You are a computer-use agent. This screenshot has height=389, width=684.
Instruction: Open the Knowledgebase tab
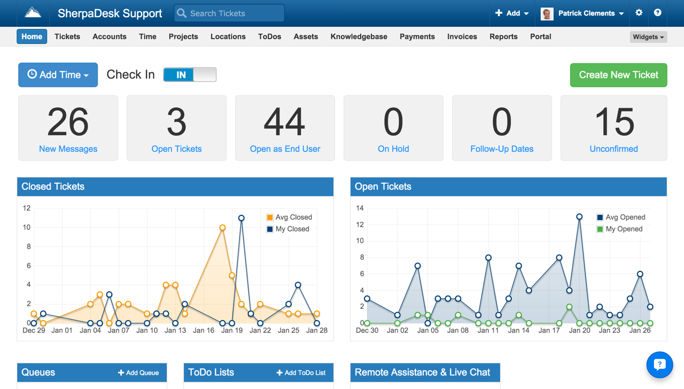pos(359,36)
